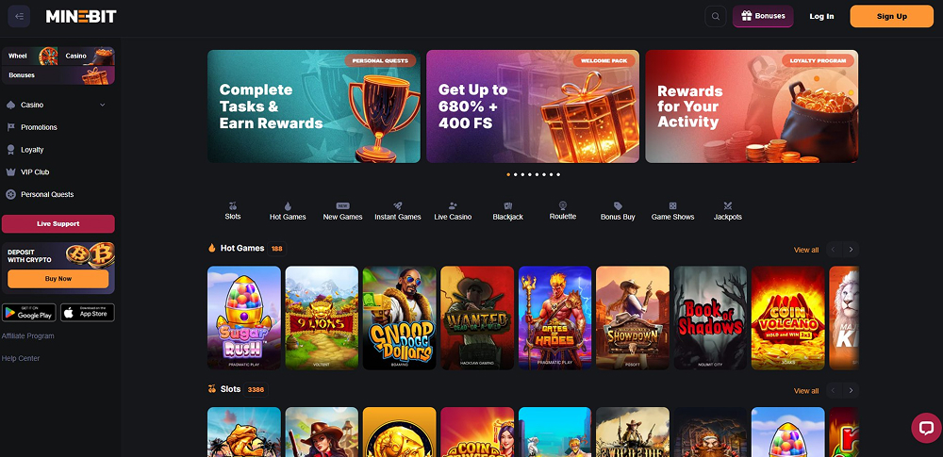
Task: Select the Instant Games category
Action: pyautogui.click(x=398, y=211)
